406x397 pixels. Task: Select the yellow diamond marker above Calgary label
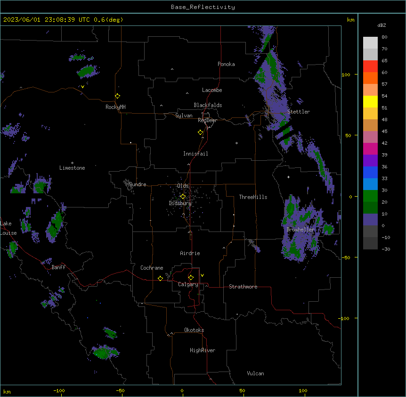click(191, 278)
